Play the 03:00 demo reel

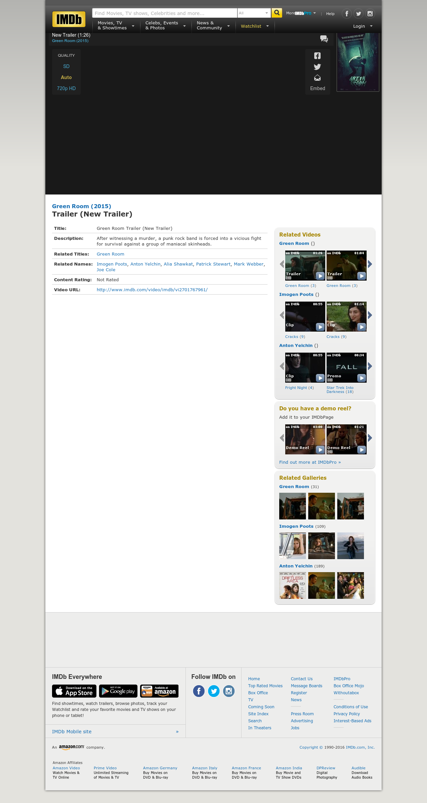[305, 439]
